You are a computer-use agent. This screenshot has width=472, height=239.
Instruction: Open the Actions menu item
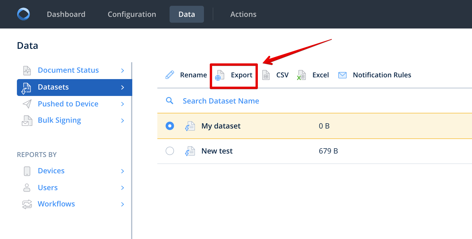[243, 14]
